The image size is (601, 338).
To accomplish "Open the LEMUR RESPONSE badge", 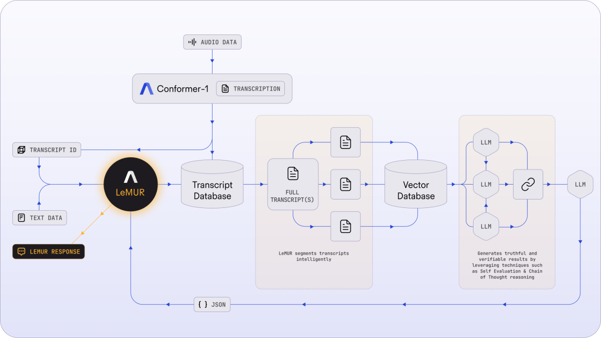I will pyautogui.click(x=48, y=251).
